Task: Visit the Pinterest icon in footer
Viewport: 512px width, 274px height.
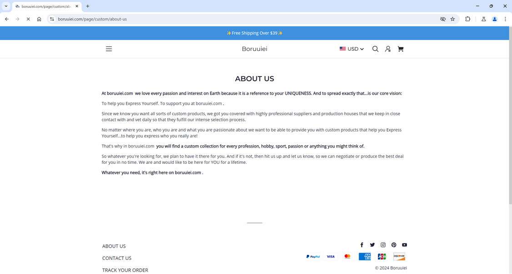Action: 394,244
